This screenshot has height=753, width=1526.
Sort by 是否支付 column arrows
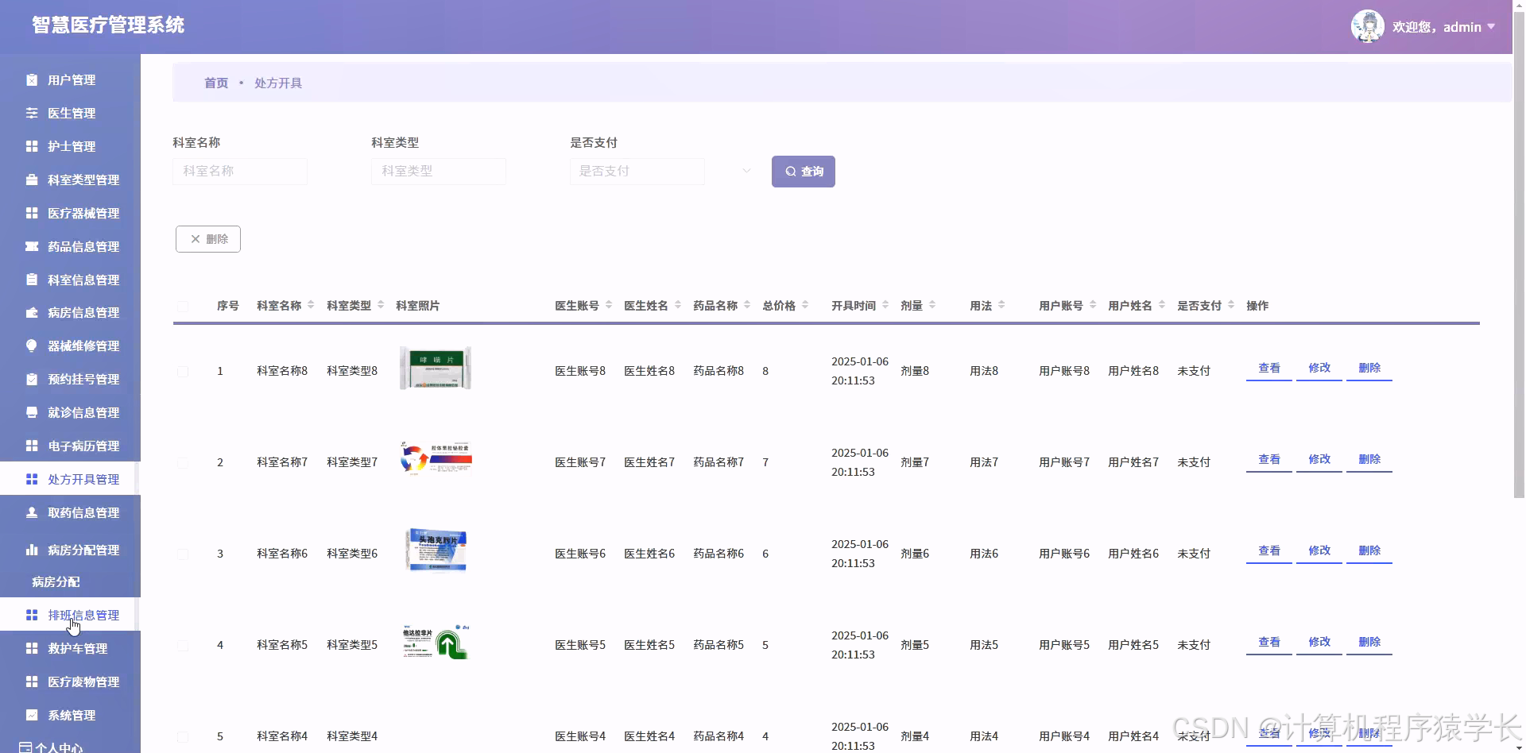tap(1231, 305)
